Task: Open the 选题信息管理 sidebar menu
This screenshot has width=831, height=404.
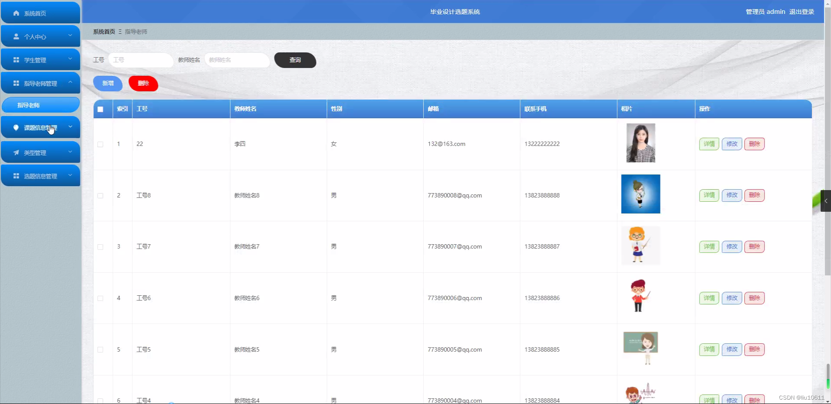Action: [x=41, y=176]
